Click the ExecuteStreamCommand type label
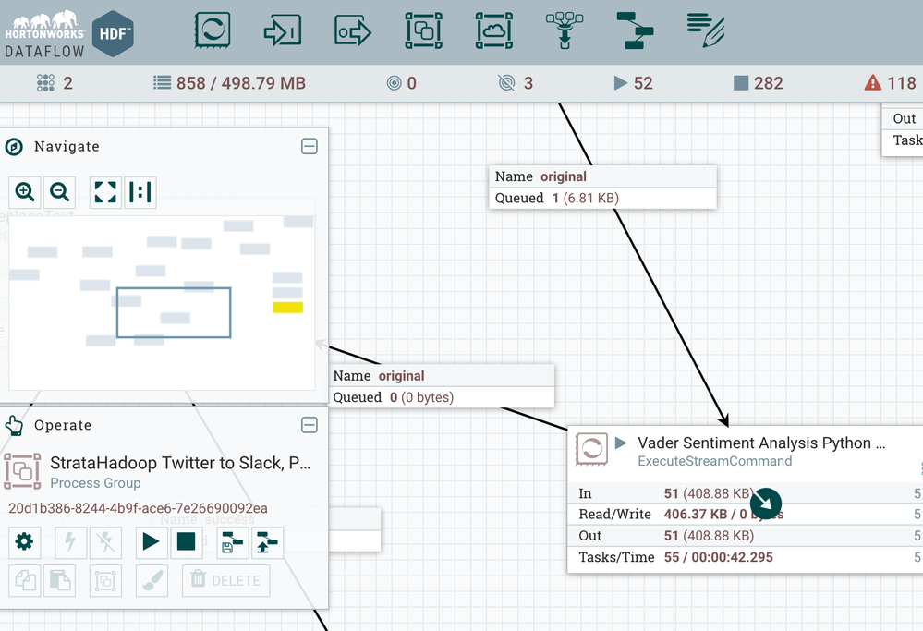 pyautogui.click(x=714, y=461)
